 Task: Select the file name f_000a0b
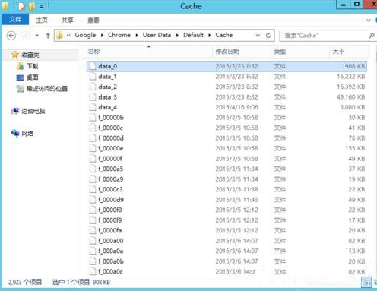(111, 261)
